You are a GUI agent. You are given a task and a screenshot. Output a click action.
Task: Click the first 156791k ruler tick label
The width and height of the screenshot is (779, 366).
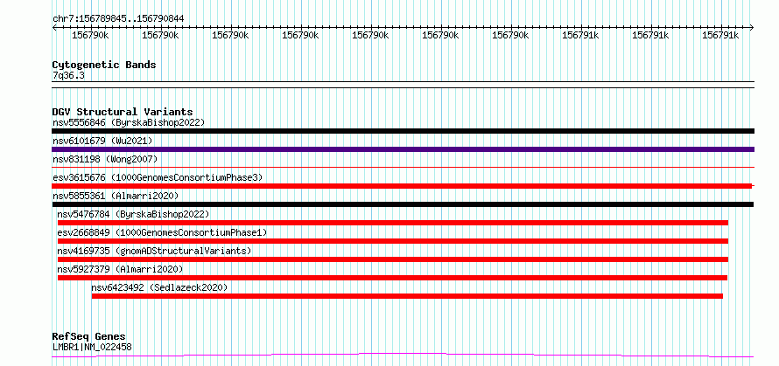pyautogui.click(x=581, y=36)
